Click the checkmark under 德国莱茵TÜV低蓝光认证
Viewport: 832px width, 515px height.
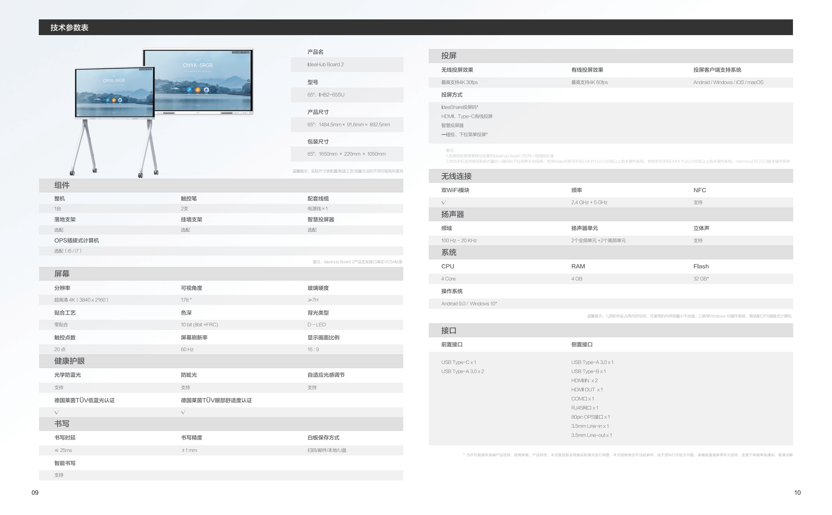(57, 413)
